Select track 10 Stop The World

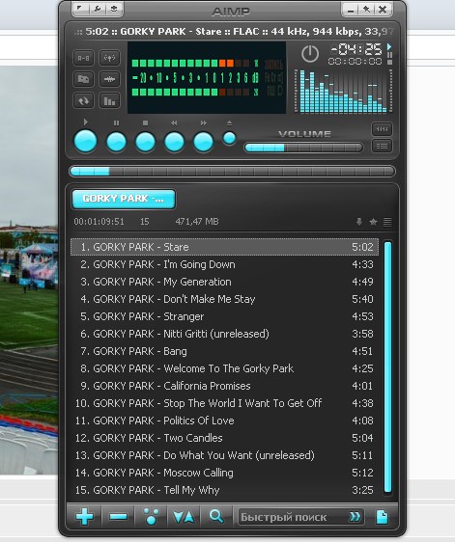[224, 403]
